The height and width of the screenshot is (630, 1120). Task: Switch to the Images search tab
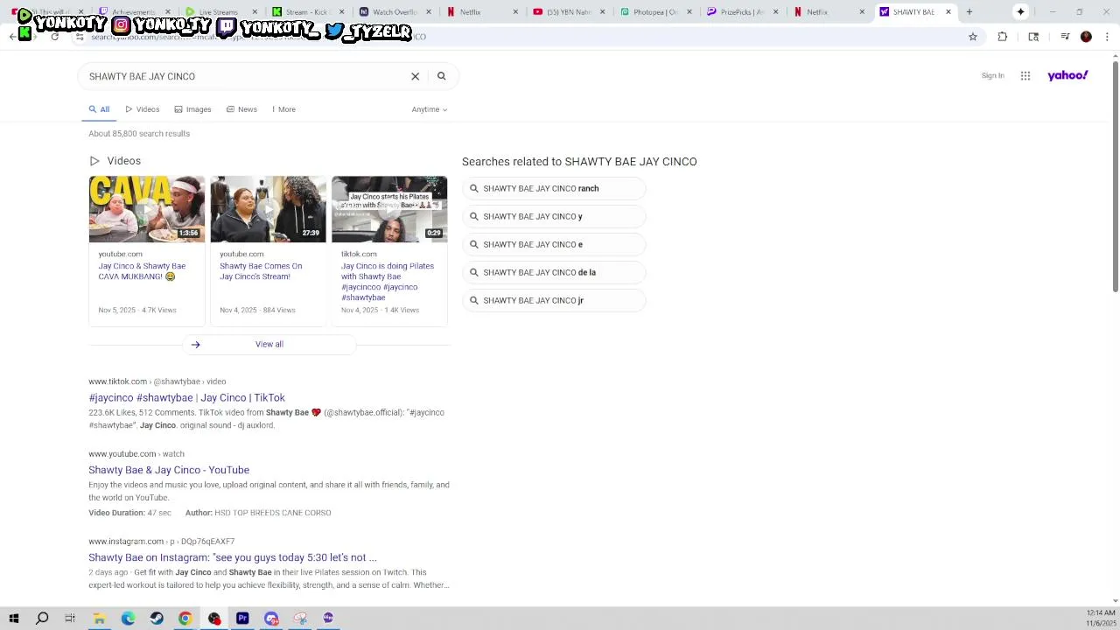tap(192, 109)
